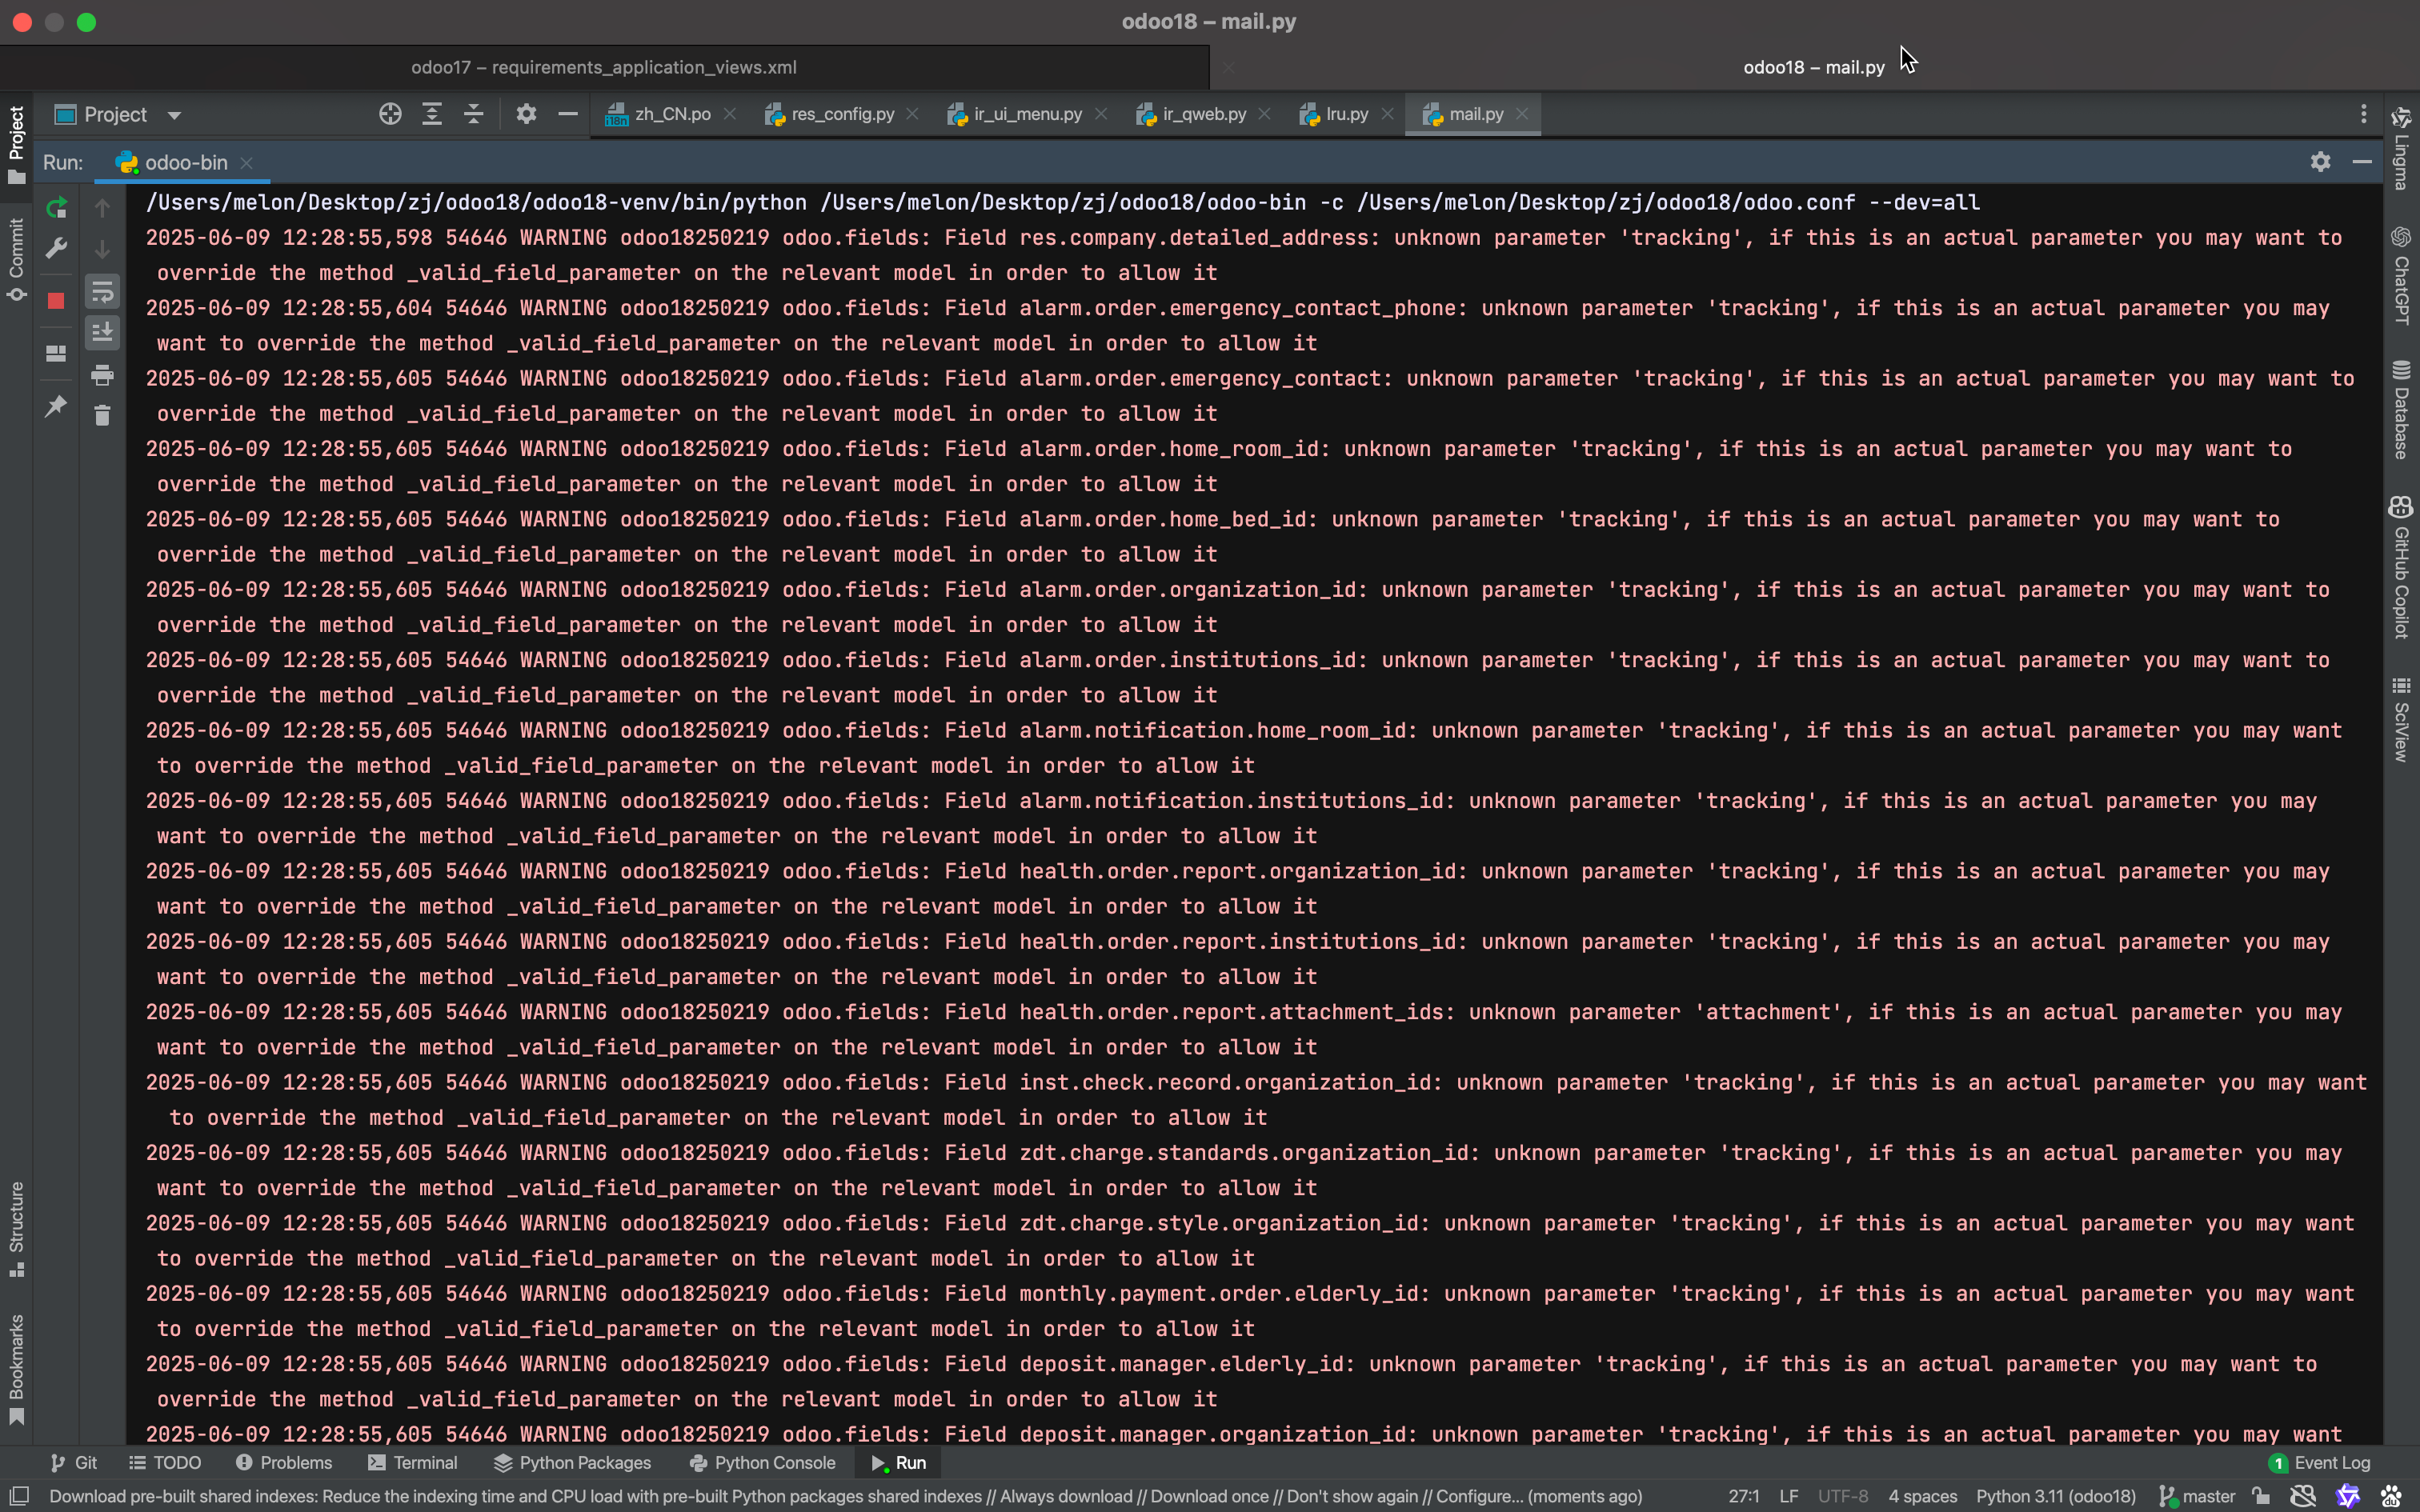
Task: Clear all console output with trash icon
Action: pos(102,415)
